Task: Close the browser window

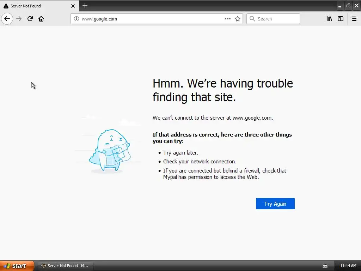Action: pos(356,6)
